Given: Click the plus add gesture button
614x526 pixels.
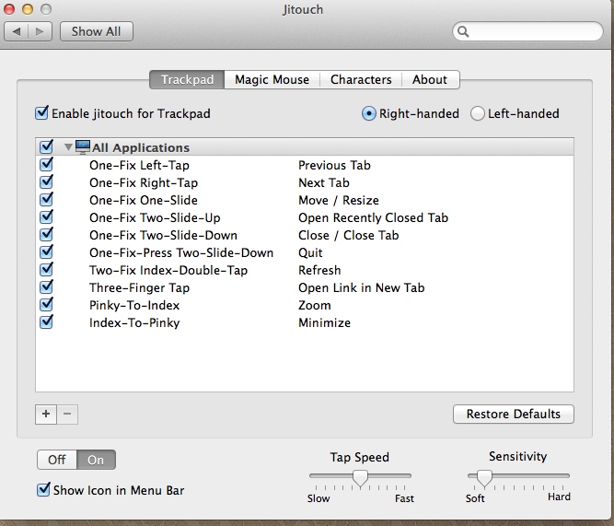Looking at the screenshot, I should click(x=46, y=415).
